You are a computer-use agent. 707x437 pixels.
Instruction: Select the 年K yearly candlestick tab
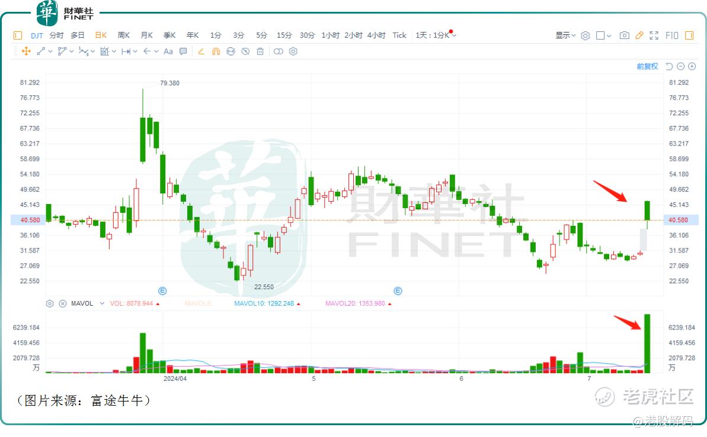tap(193, 35)
